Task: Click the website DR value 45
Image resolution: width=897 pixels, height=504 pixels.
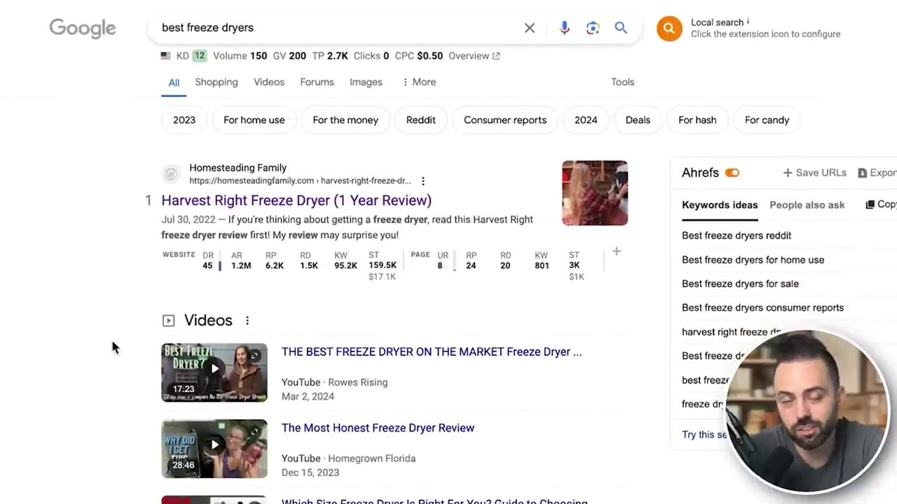Action: [207, 266]
